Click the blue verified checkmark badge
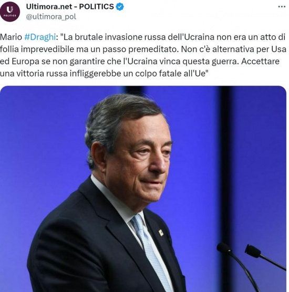This screenshot has height=292, width=289. coord(120,7)
